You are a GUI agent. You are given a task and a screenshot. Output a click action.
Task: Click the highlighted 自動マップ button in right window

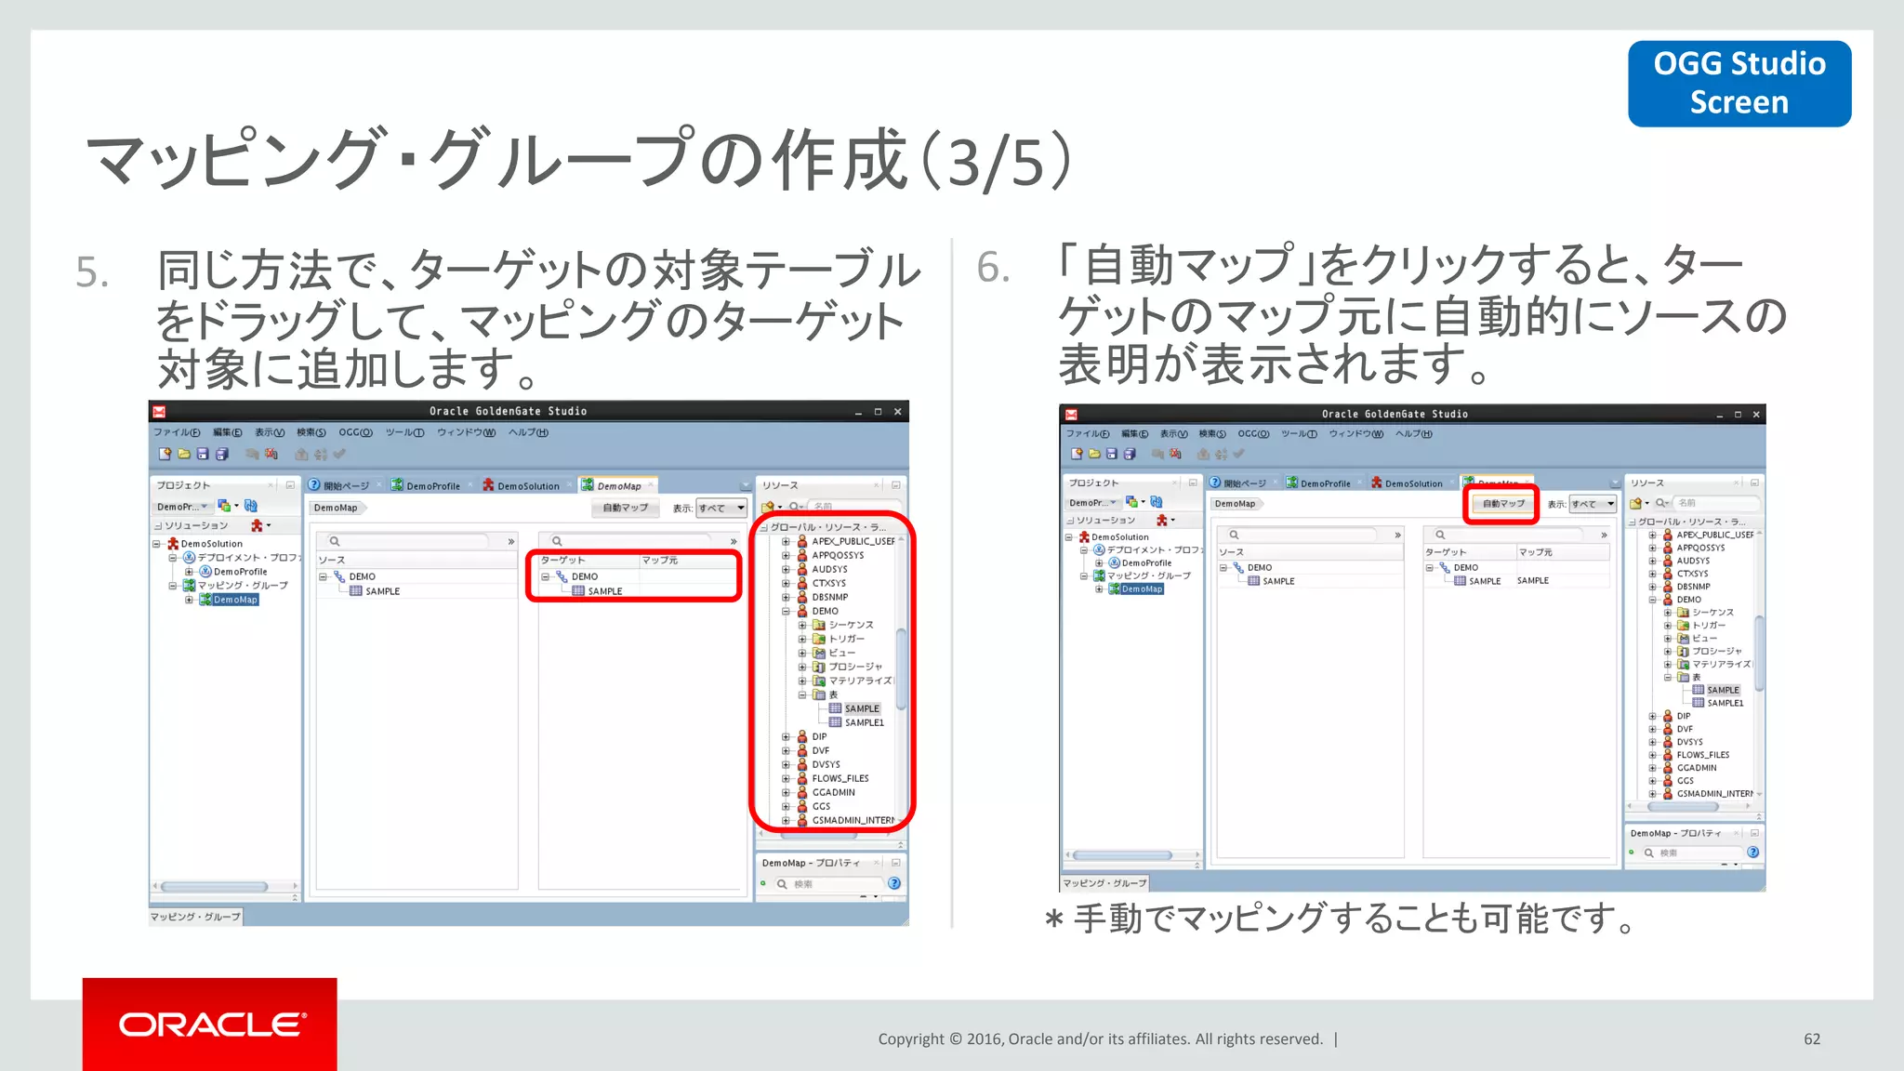[x=1502, y=504]
